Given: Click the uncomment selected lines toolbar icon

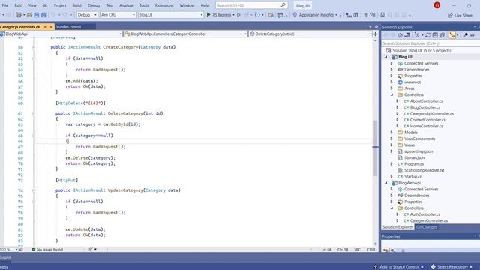Looking at the screenshot, I should tap(373, 15).
